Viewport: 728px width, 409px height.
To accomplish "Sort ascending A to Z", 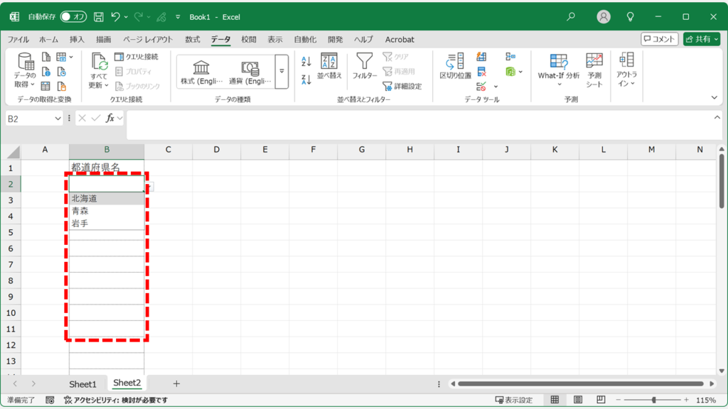I will point(306,61).
